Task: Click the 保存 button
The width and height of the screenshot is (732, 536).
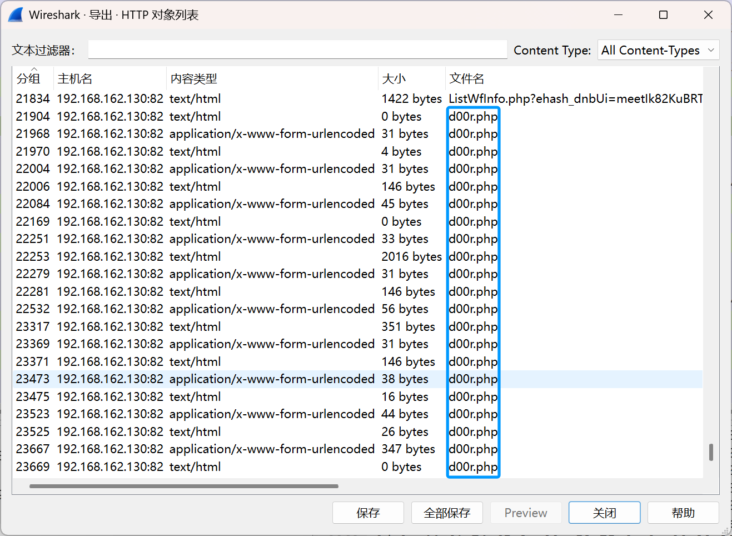Action: pyautogui.click(x=368, y=513)
